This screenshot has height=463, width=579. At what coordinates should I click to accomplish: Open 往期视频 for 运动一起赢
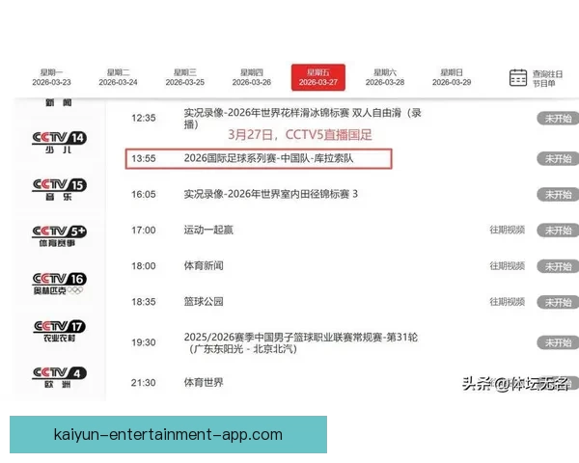pos(507,230)
